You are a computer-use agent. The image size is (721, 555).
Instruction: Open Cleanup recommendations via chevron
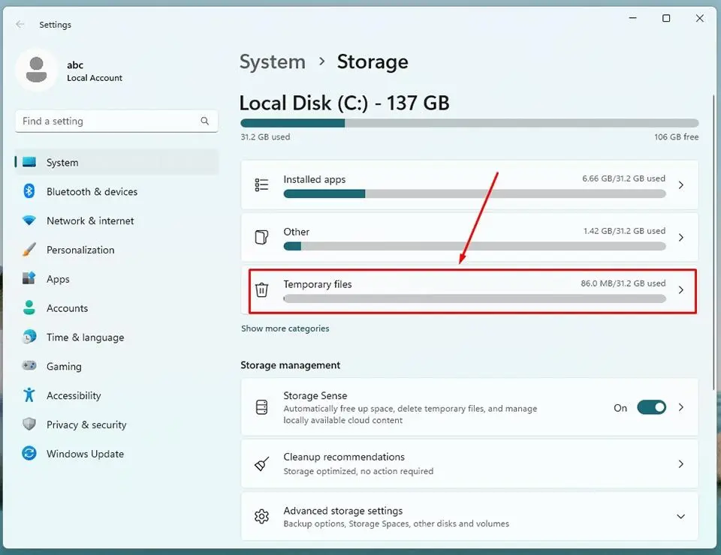pos(681,464)
